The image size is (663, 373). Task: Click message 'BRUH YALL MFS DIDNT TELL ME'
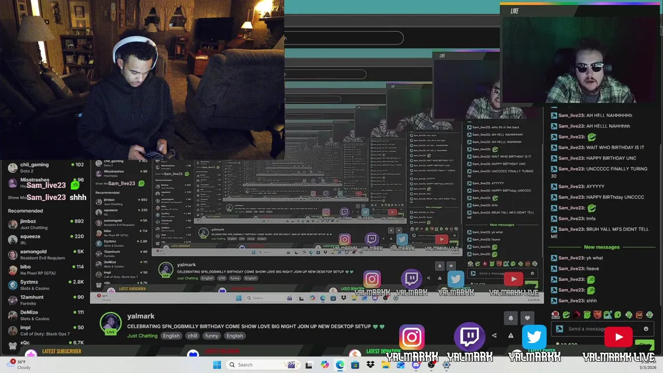coord(599,233)
